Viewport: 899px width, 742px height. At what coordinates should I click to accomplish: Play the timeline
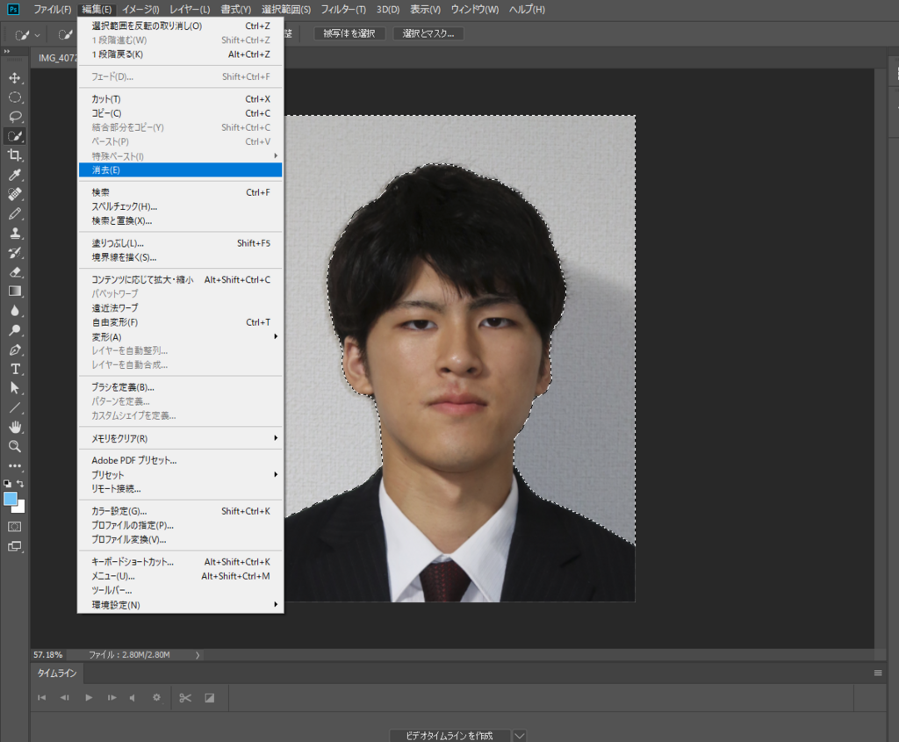(x=89, y=698)
